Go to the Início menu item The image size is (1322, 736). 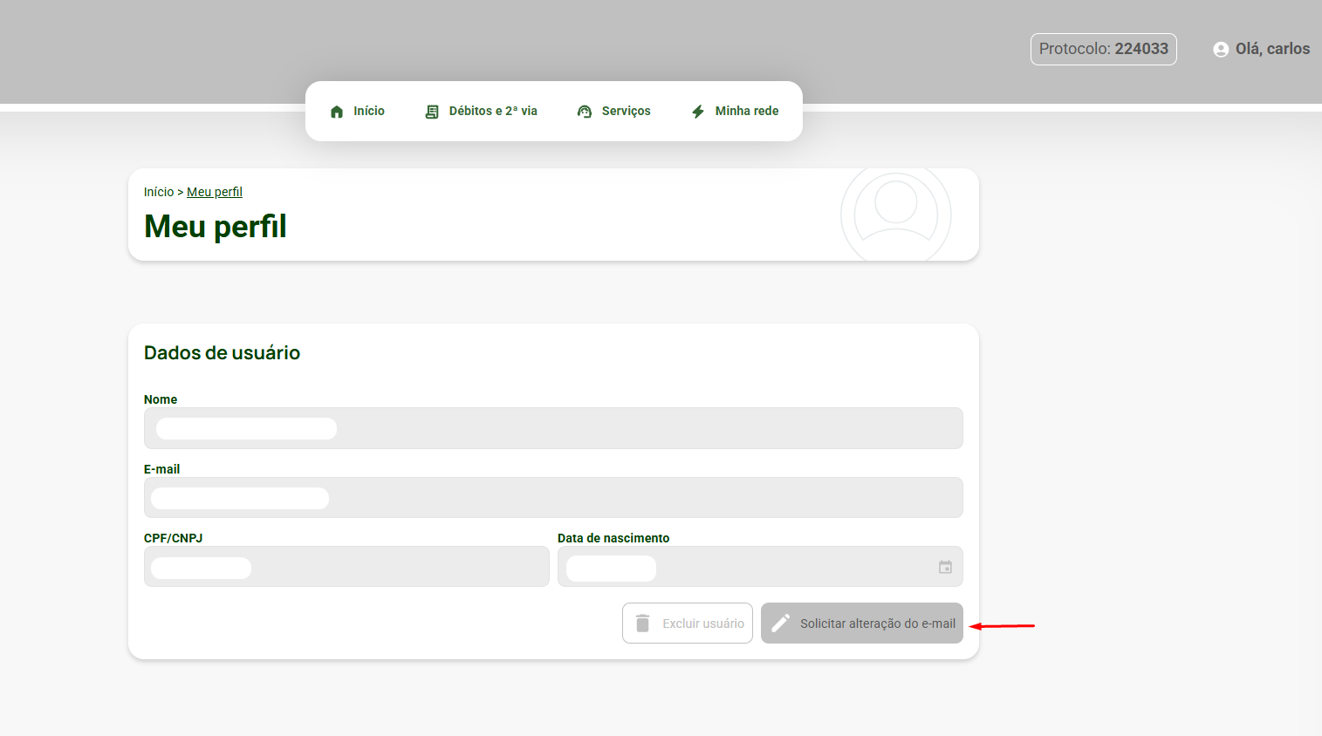tap(368, 111)
